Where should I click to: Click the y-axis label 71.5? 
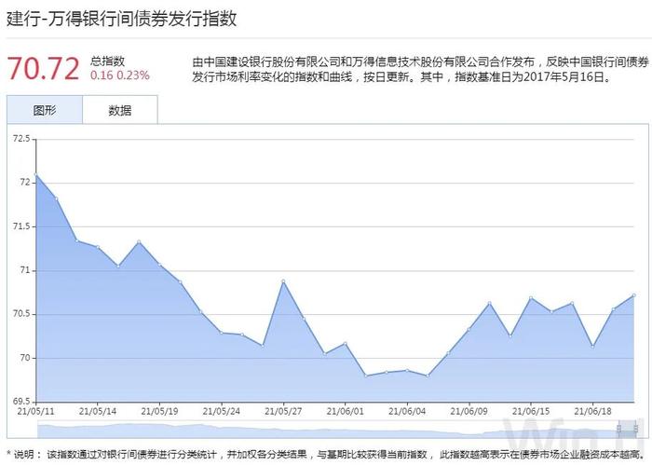tap(22, 226)
